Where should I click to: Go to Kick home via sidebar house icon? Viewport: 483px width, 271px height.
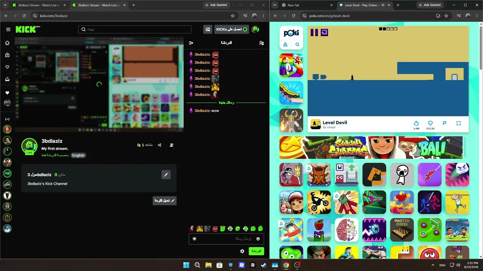coord(7,43)
